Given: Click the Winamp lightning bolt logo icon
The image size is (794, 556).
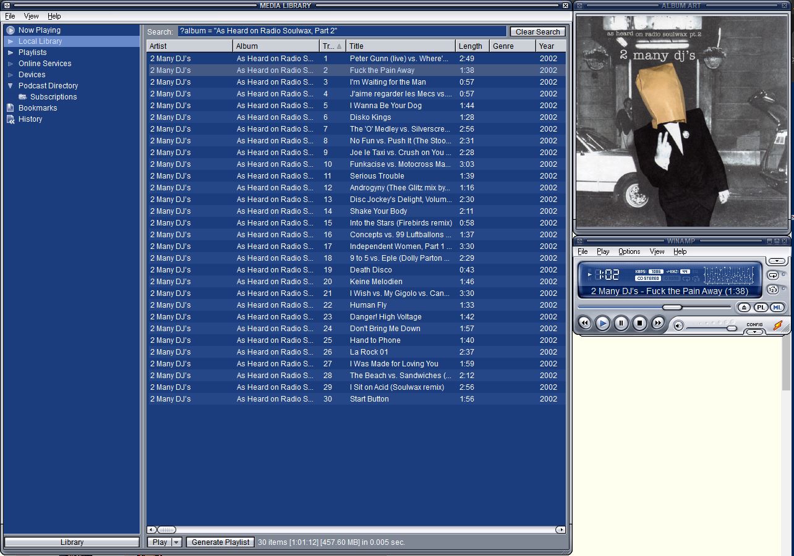Looking at the screenshot, I should [778, 325].
